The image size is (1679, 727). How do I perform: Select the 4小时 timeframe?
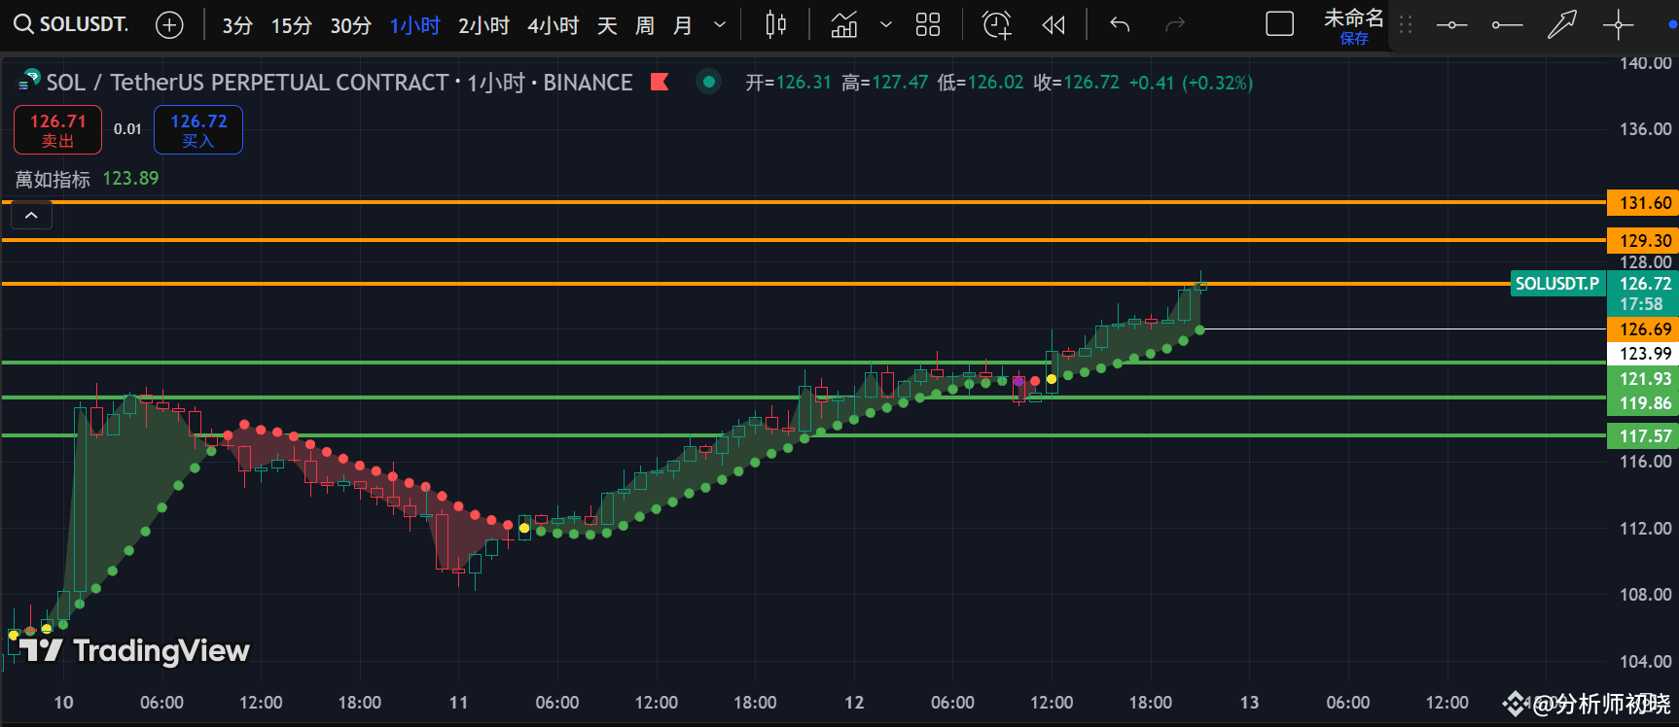554,25
